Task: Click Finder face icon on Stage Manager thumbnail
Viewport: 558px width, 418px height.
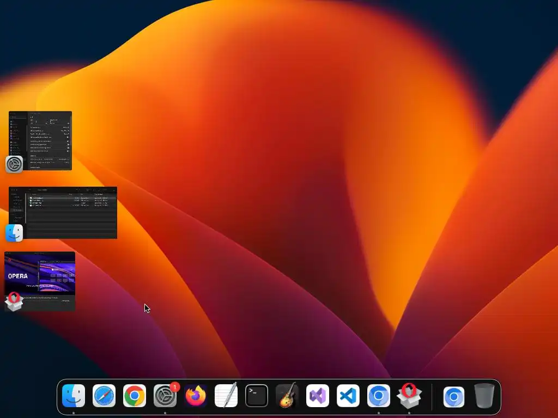Action: pyautogui.click(x=14, y=233)
